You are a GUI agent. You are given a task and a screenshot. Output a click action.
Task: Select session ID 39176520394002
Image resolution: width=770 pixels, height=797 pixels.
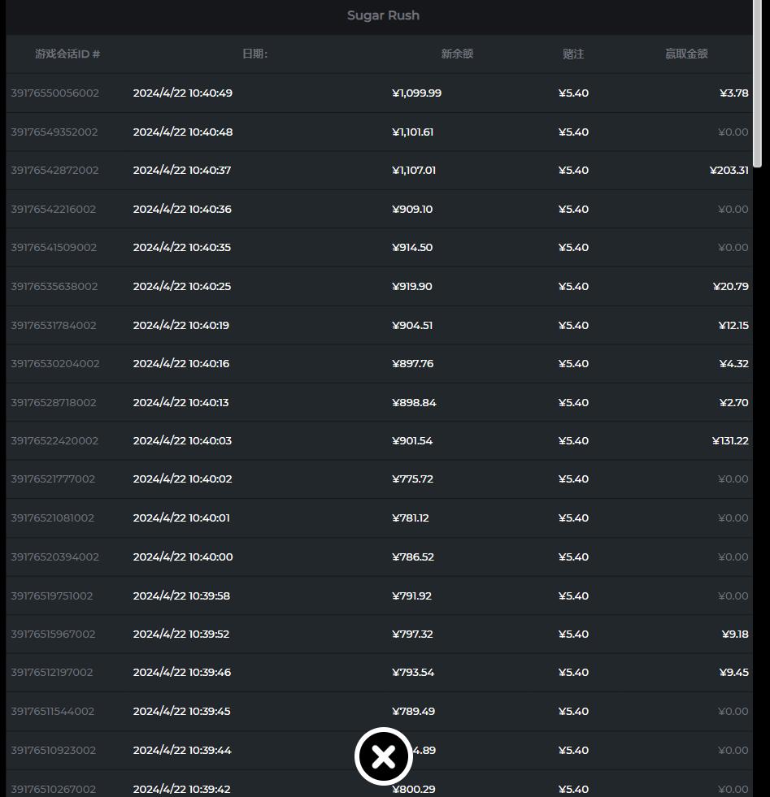[55, 557]
